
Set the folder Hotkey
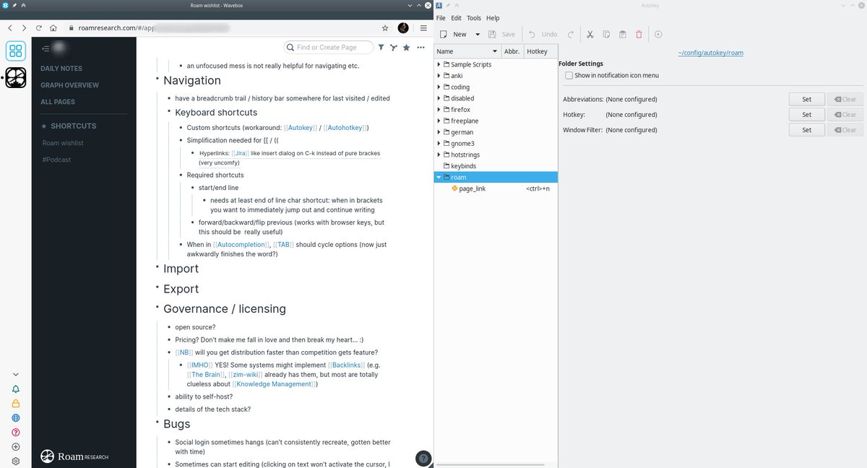point(806,114)
